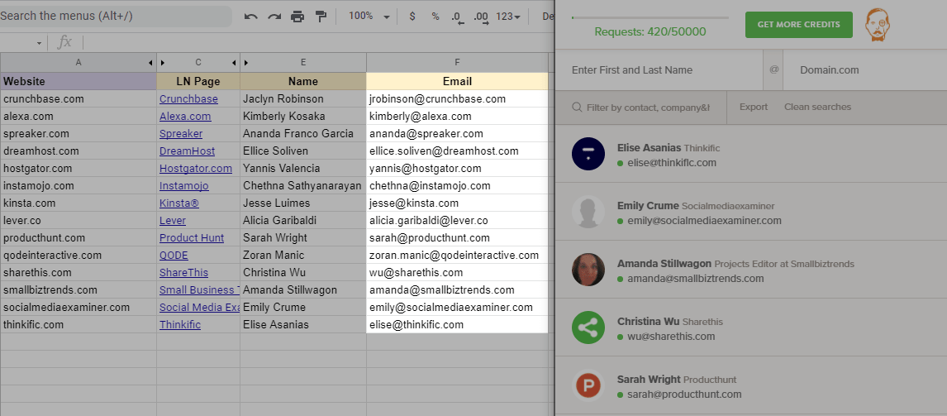
Task: Select column F header
Action: [x=457, y=62]
